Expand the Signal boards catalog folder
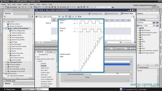This screenshot has height=91, width=162. [x=138, y=30]
